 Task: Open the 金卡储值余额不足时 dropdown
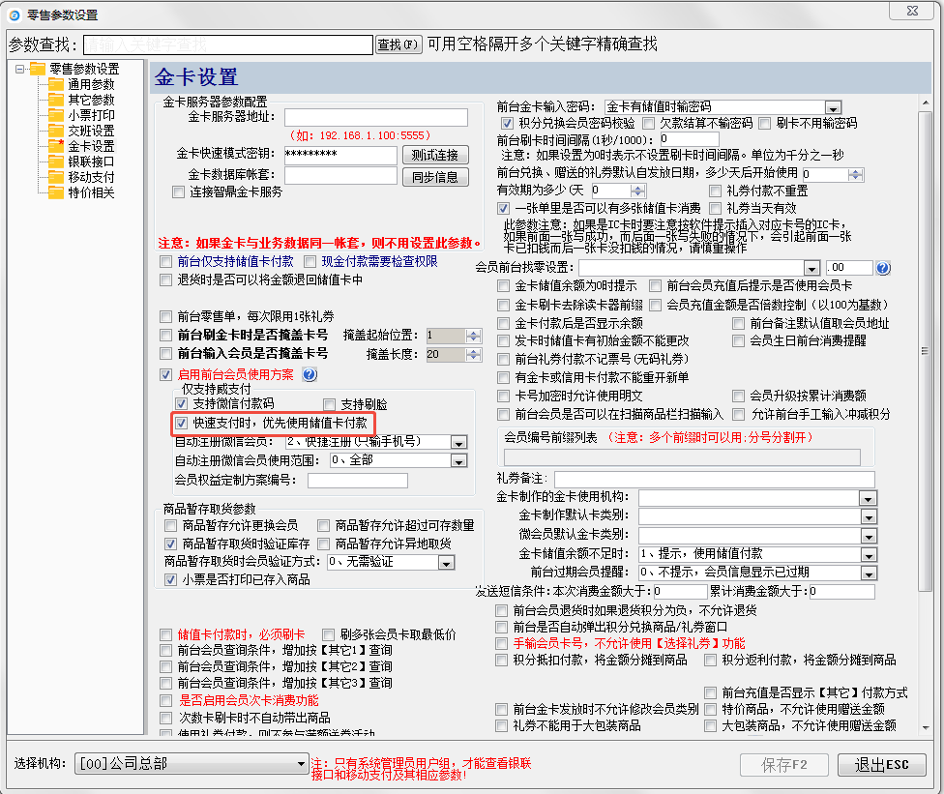(868, 555)
